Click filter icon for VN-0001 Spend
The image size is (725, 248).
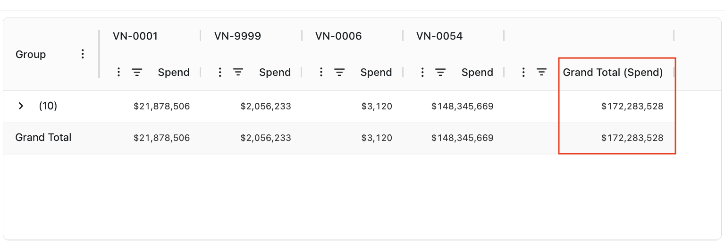(137, 72)
